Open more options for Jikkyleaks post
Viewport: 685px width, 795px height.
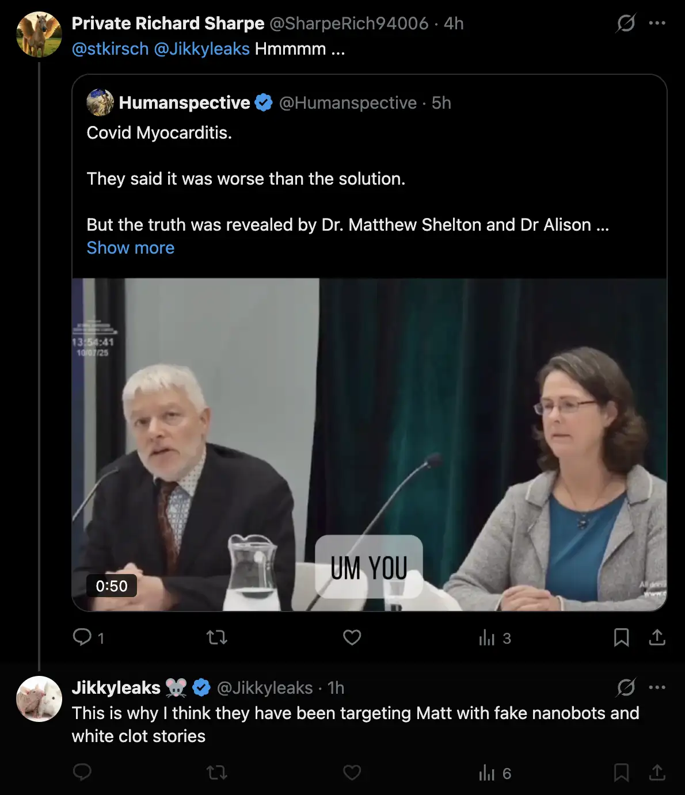pos(657,687)
